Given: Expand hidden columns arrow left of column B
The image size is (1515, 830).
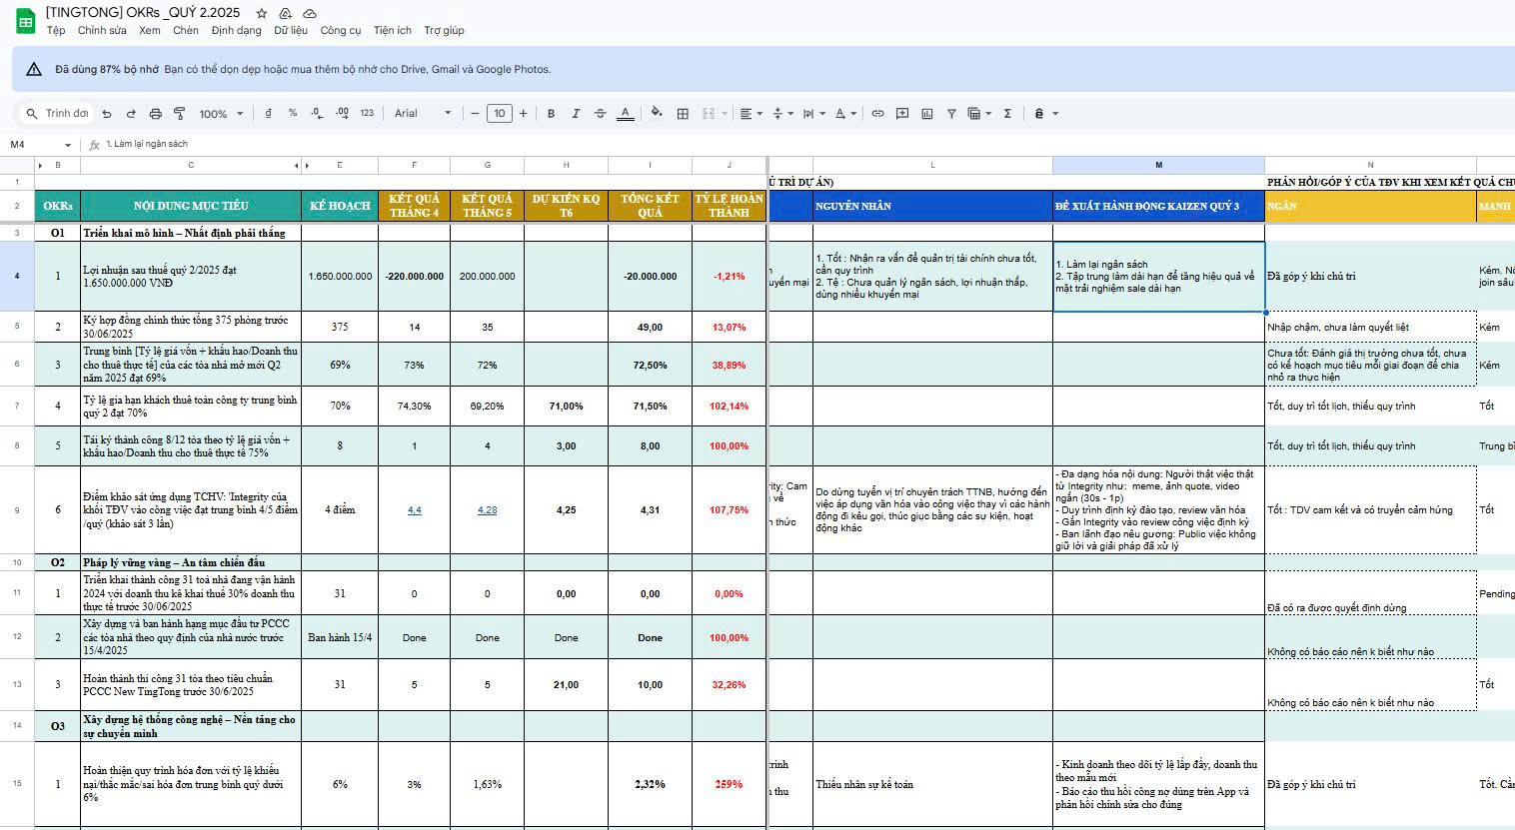Looking at the screenshot, I should 40,166.
